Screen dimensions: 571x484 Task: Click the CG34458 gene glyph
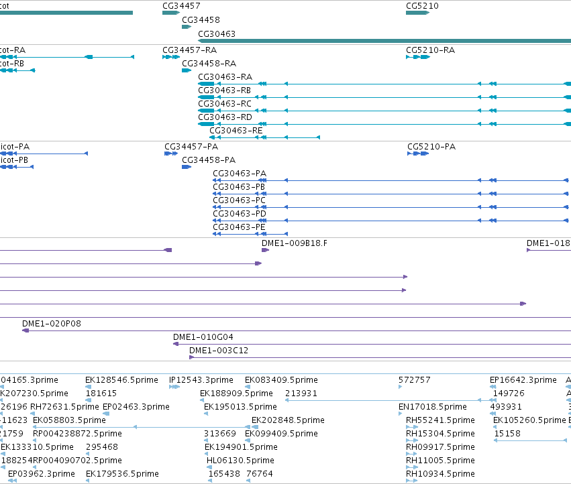tap(187, 27)
